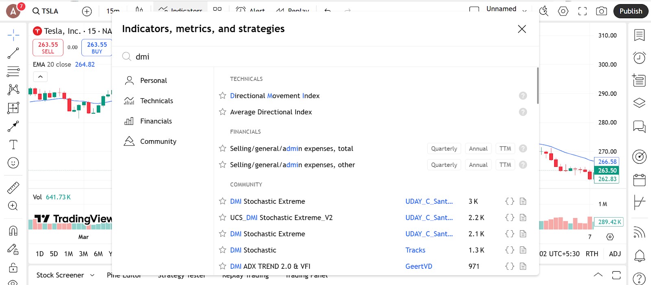Viewport: 651px width, 285px height.
Task: Select the text annotation tool
Action: (13, 145)
